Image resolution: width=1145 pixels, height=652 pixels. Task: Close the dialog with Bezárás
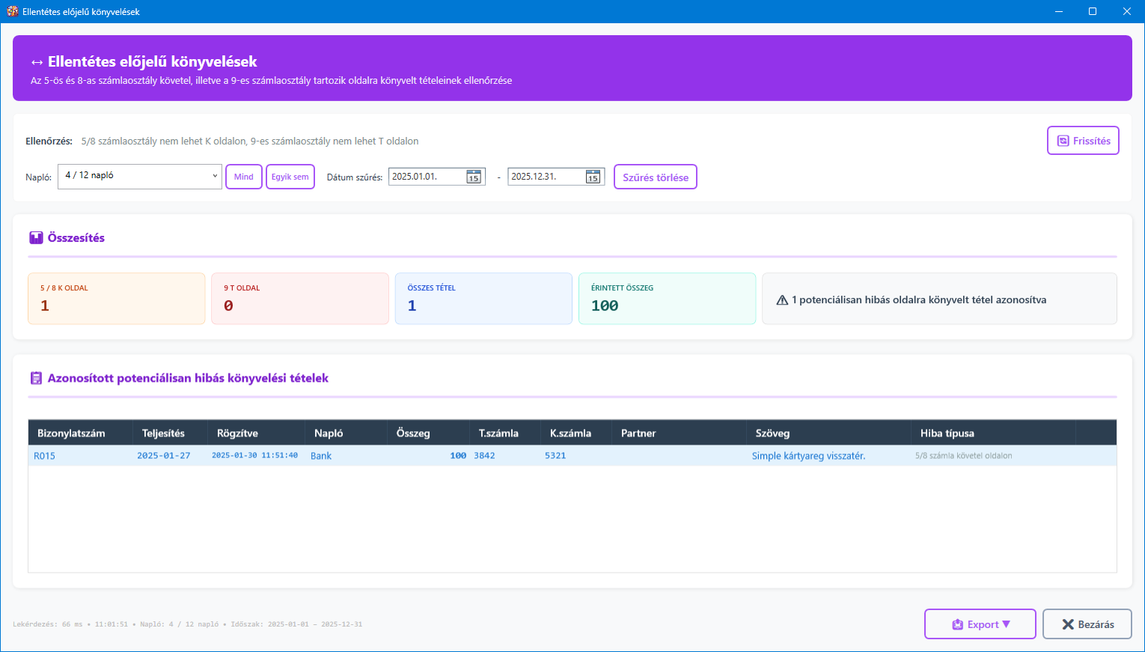click(x=1087, y=624)
